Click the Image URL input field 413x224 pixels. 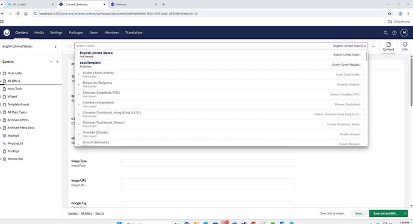pyautogui.click(x=208, y=184)
